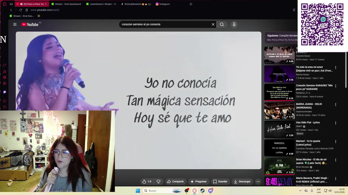The height and width of the screenshot is (195, 348).
Task: Open 'Marisol - Yo lo queria (Letra/Lyrics)' title
Action: [x=308, y=143]
